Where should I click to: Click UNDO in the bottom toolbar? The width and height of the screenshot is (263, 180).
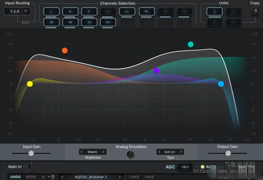point(15,177)
